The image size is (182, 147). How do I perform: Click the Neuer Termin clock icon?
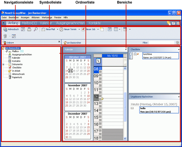tap(61, 29)
